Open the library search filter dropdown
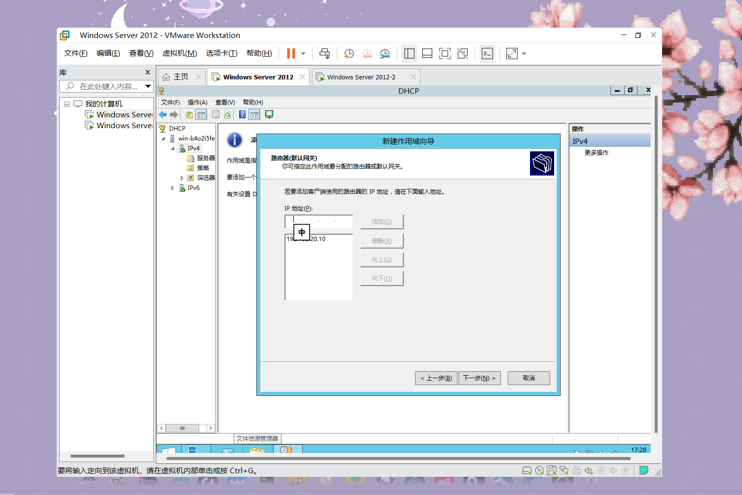 [148, 86]
